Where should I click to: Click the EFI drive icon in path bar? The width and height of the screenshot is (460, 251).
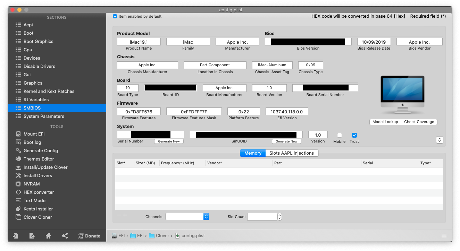[x=114, y=235]
